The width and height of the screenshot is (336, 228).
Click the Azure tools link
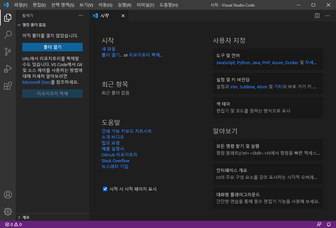coord(278,62)
